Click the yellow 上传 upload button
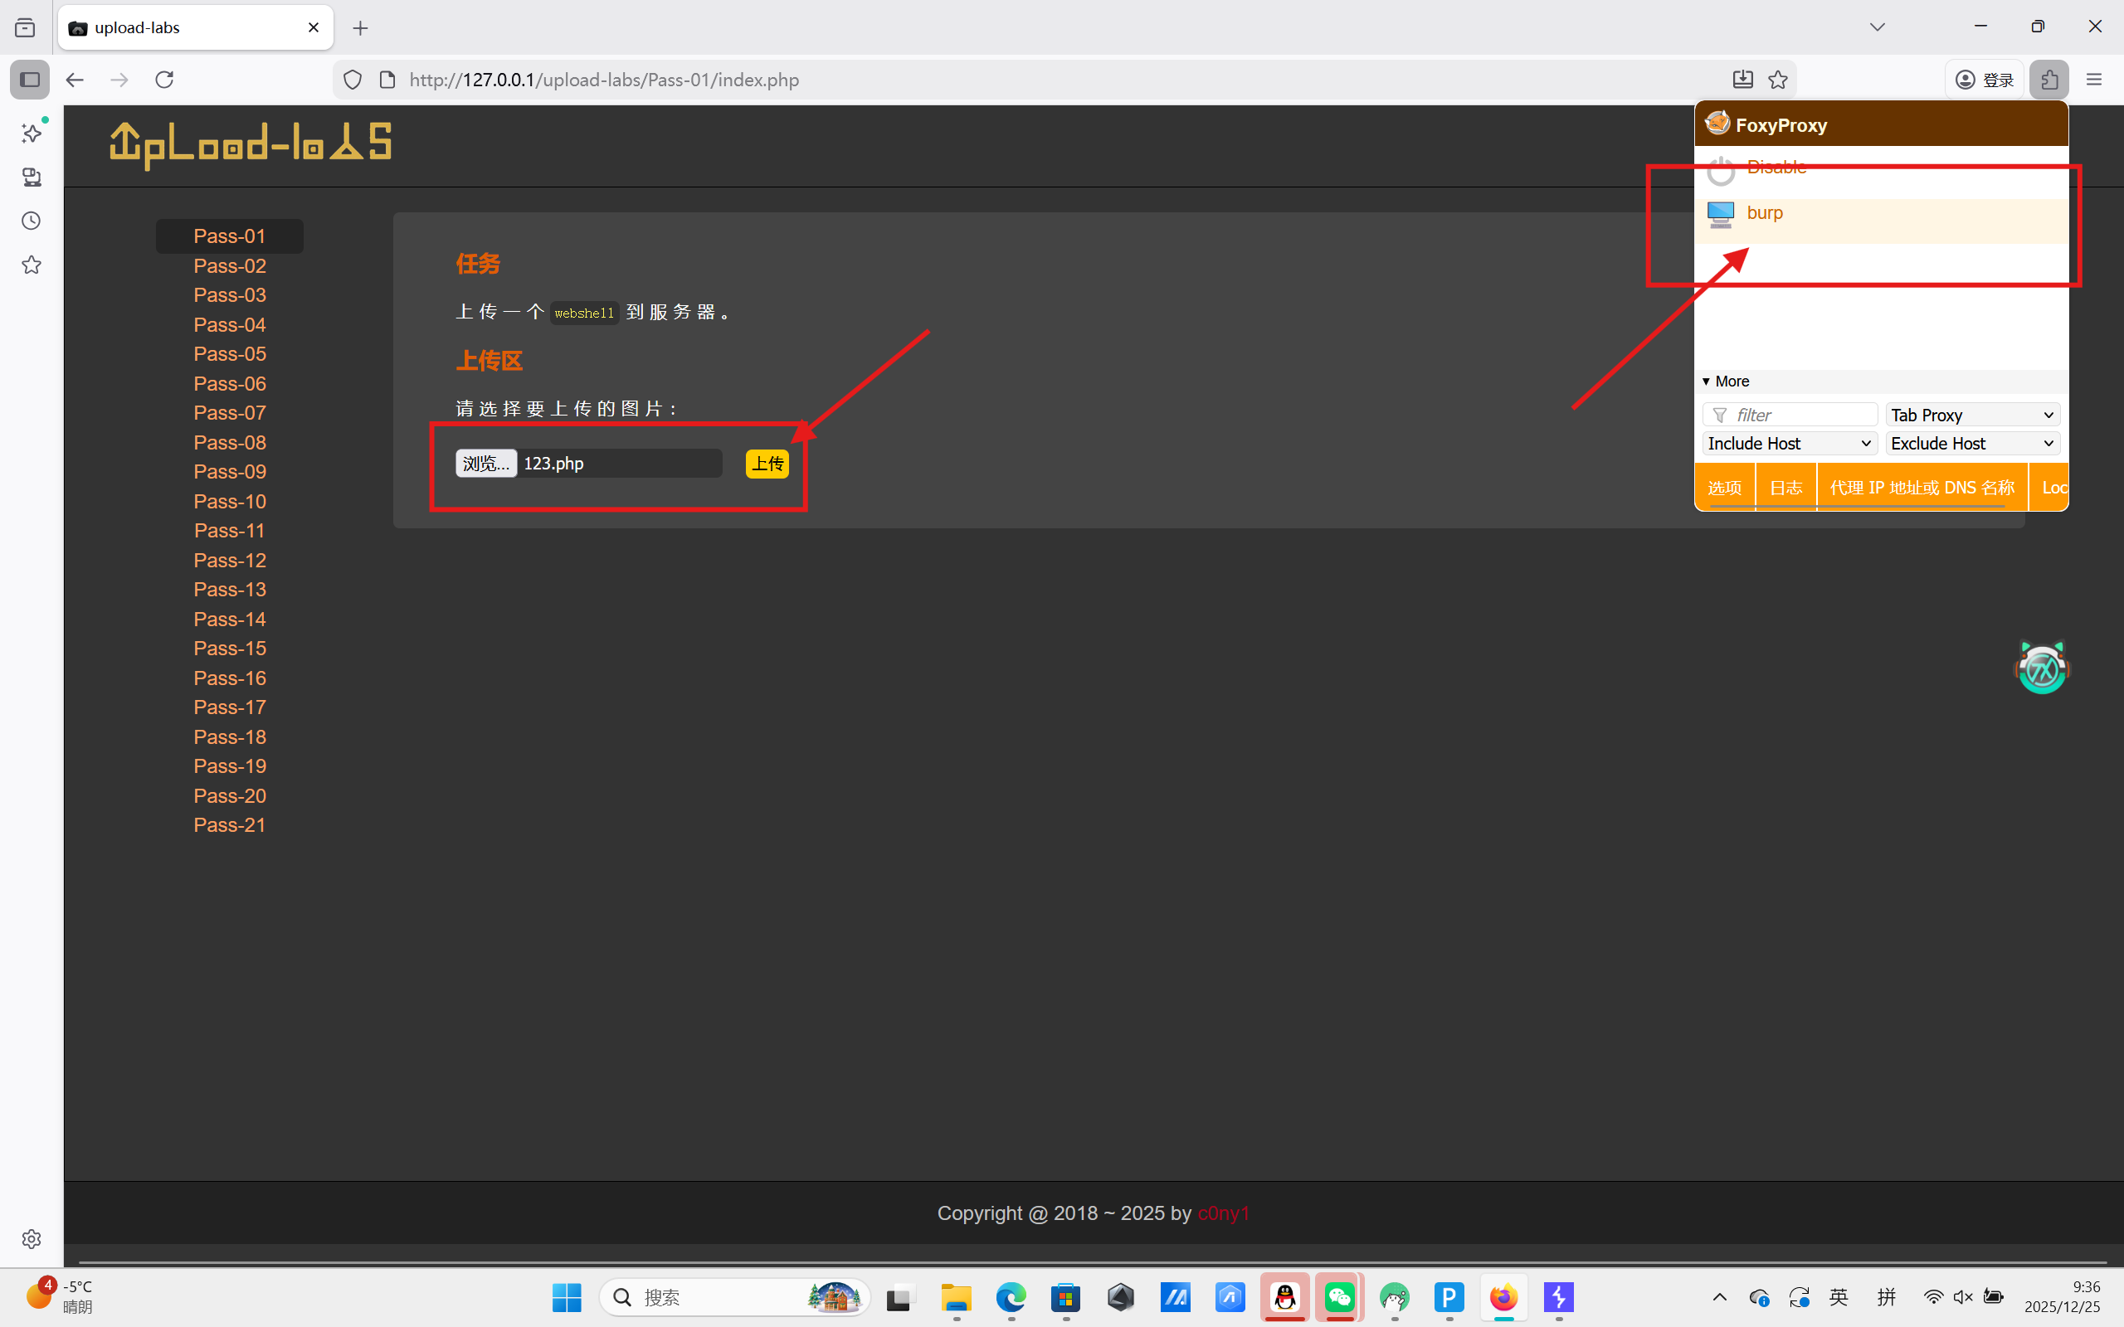The image size is (2124, 1327). point(767,464)
